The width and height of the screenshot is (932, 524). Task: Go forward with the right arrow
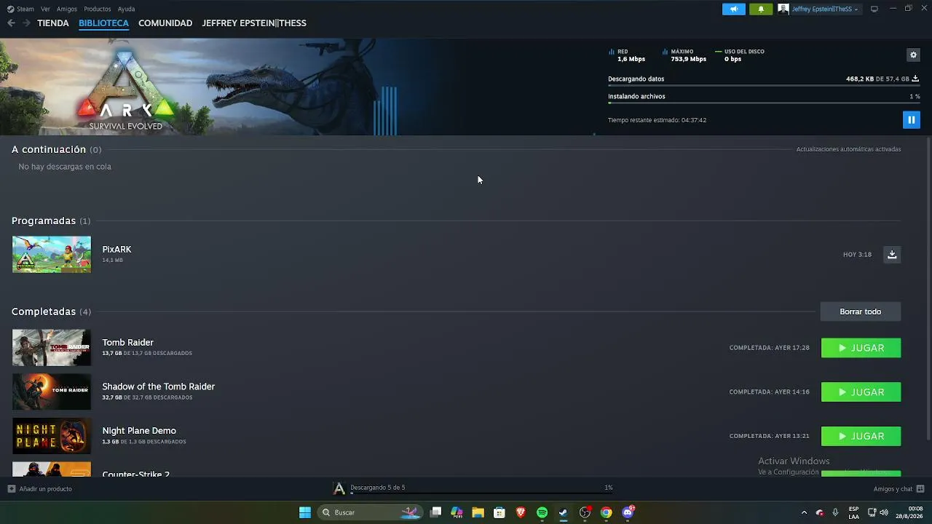tap(26, 23)
